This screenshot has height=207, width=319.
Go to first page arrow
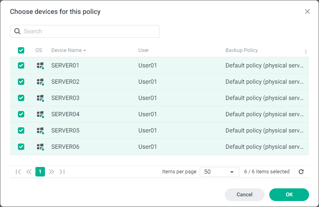(18, 172)
